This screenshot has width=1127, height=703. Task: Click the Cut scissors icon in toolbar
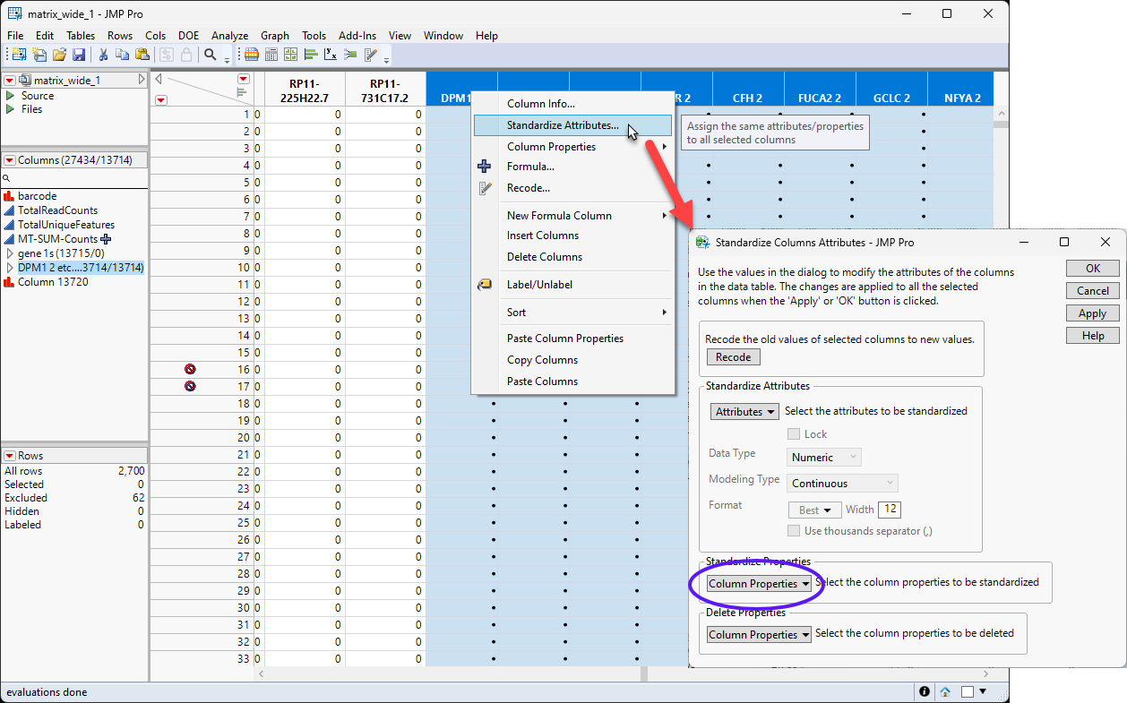103,55
